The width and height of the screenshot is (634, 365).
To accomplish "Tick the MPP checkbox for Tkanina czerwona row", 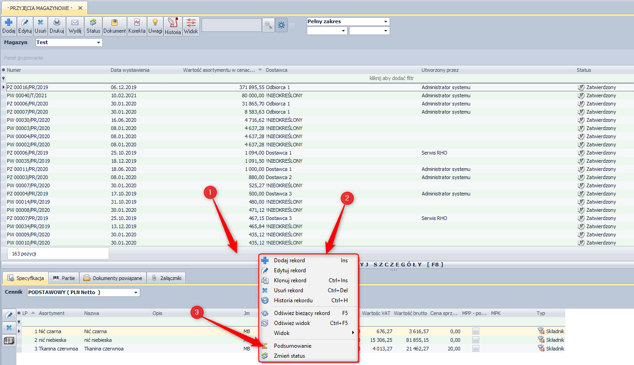I will [x=476, y=349].
